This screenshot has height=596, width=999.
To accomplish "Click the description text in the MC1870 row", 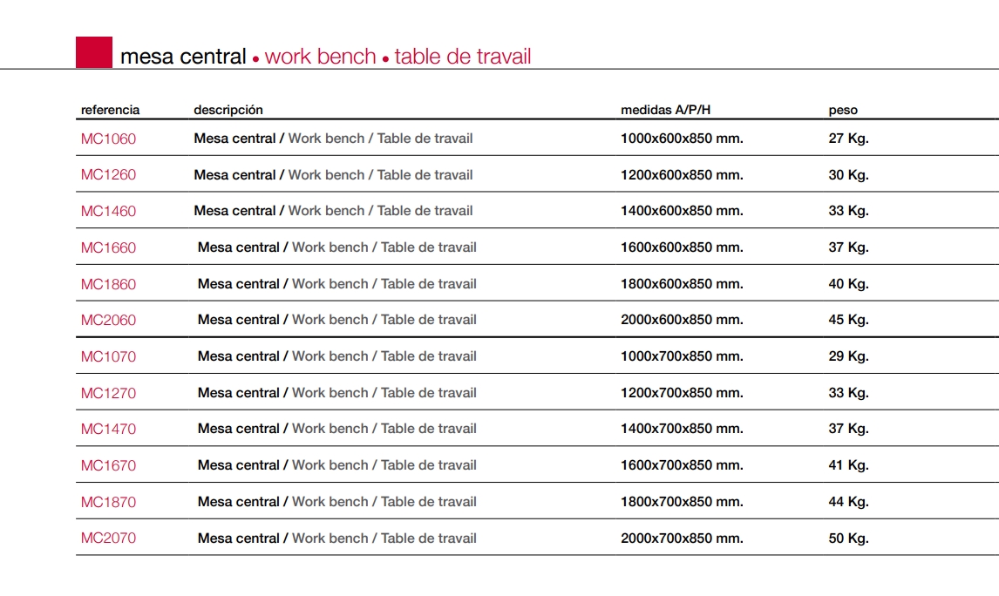I will (x=336, y=502).
